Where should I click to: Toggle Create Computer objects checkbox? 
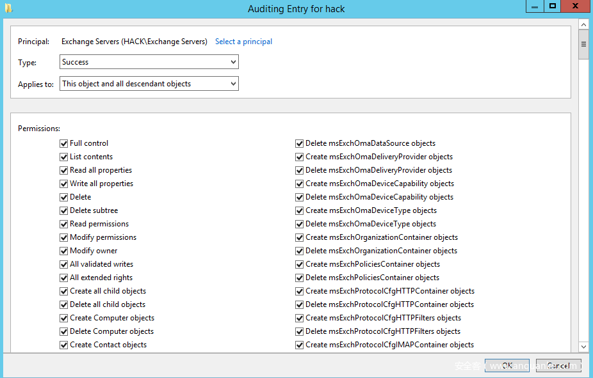coord(64,318)
